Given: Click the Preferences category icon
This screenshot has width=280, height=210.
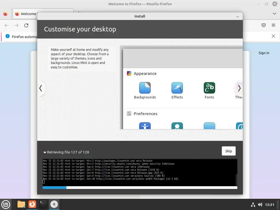Looking at the screenshot, I should coord(129,113).
